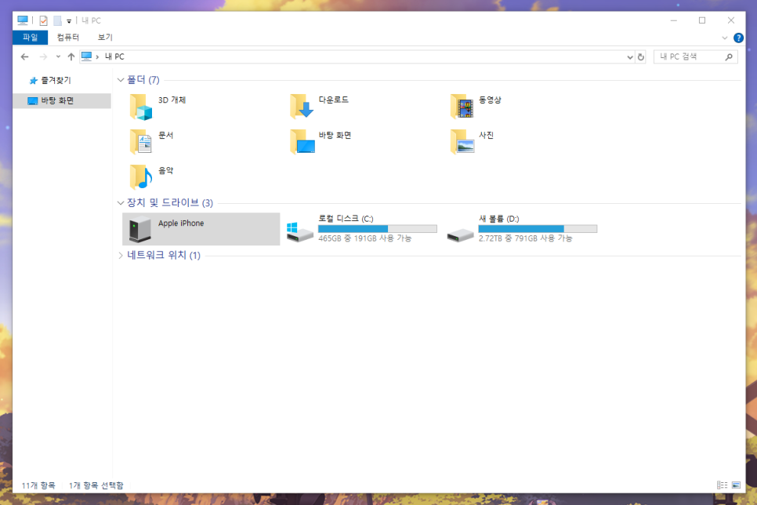The image size is (757, 505).
Task: Click the PC icon in title bar
Action: pyautogui.click(x=22, y=20)
